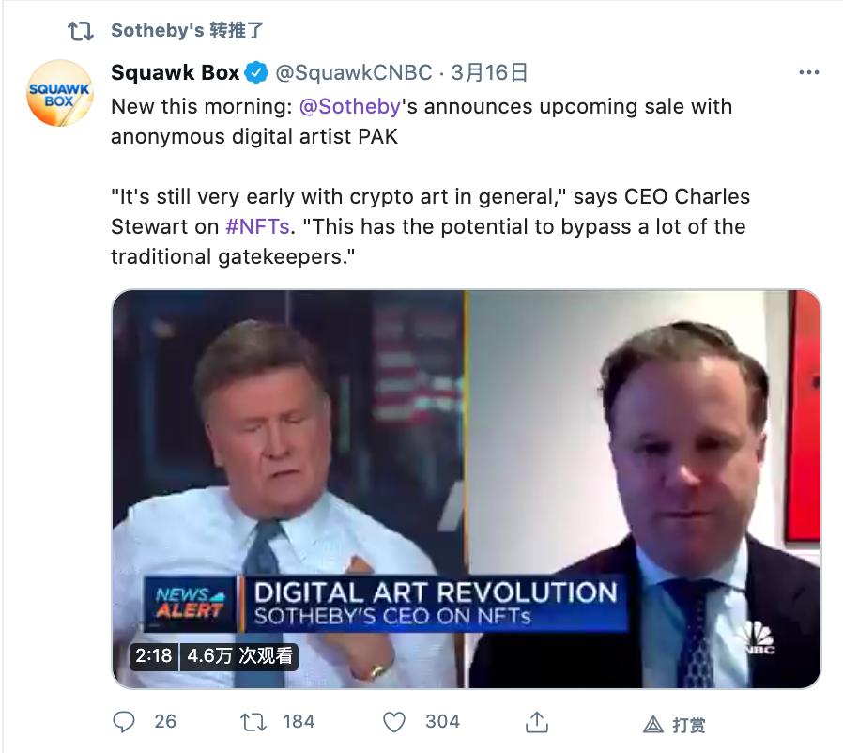Like the tweet with heart icon
The image size is (843, 753).
click(394, 721)
